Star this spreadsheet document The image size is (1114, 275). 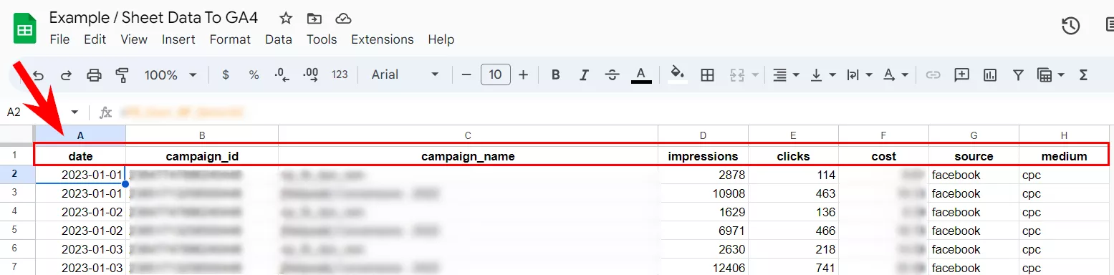tap(286, 18)
